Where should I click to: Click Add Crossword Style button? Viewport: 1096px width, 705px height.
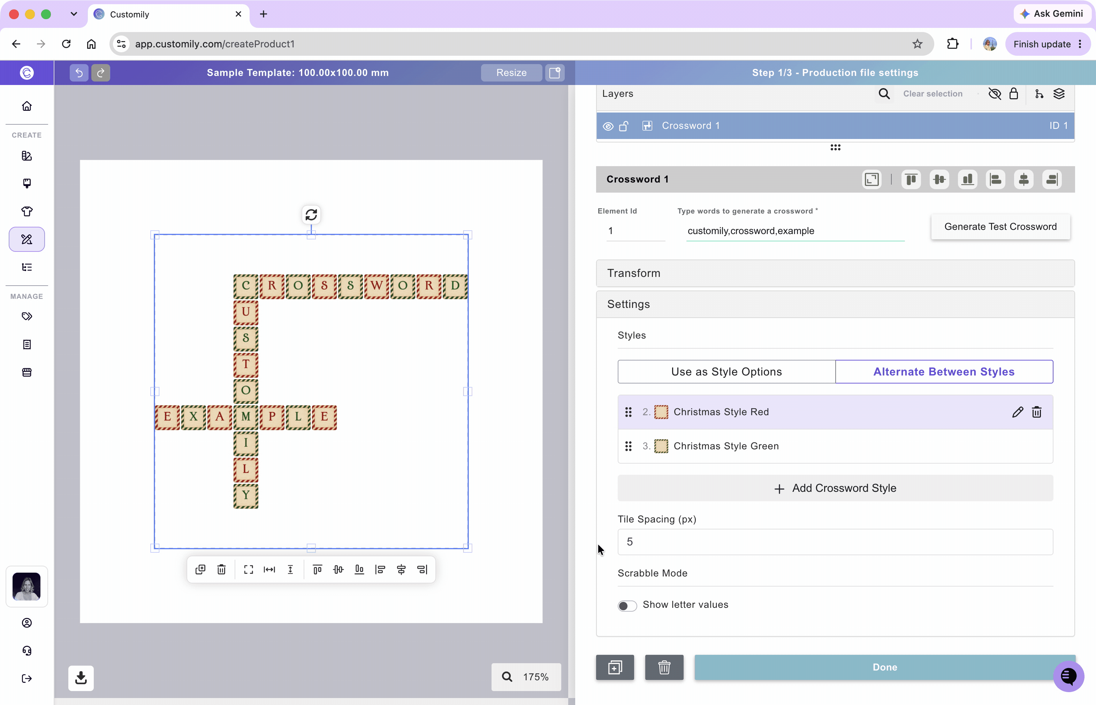click(835, 488)
